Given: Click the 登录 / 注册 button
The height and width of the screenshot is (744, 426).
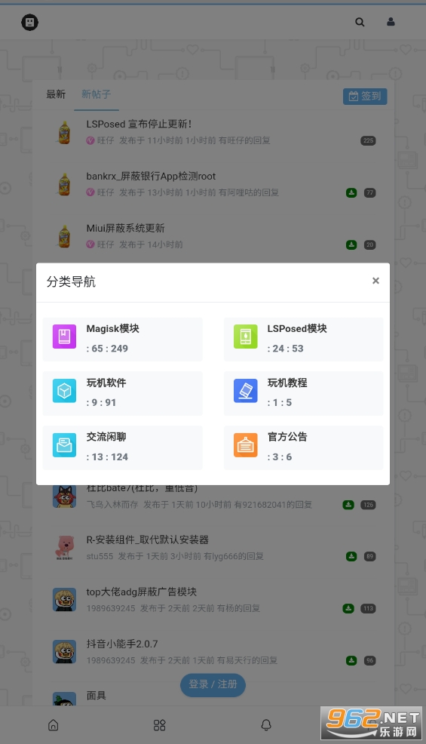Looking at the screenshot, I should pyautogui.click(x=213, y=684).
